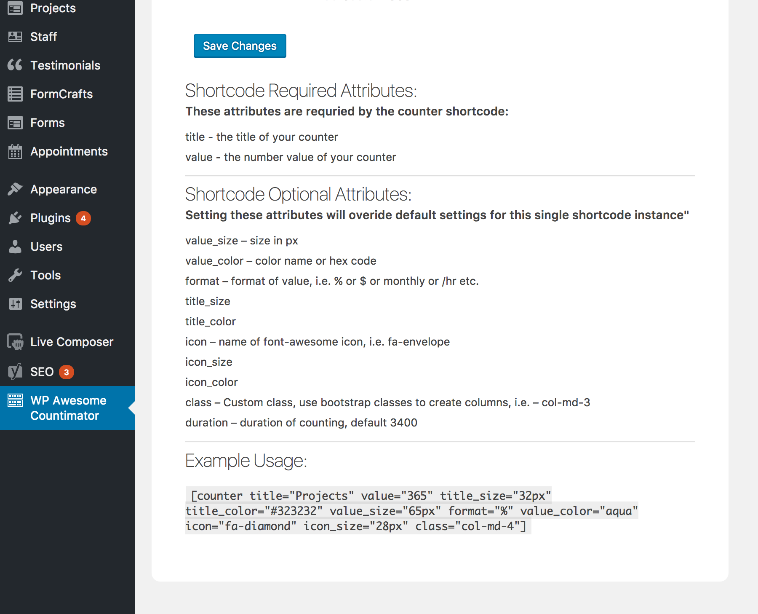Click the 'icon_color' attribute text

(211, 382)
